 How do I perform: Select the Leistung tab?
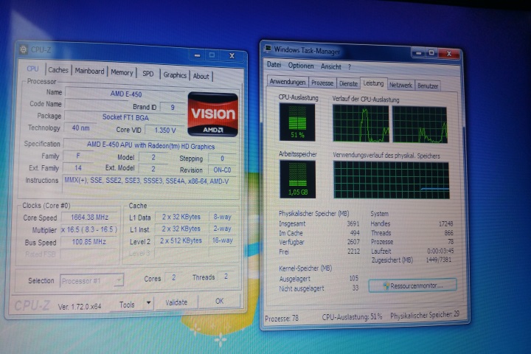tap(373, 83)
